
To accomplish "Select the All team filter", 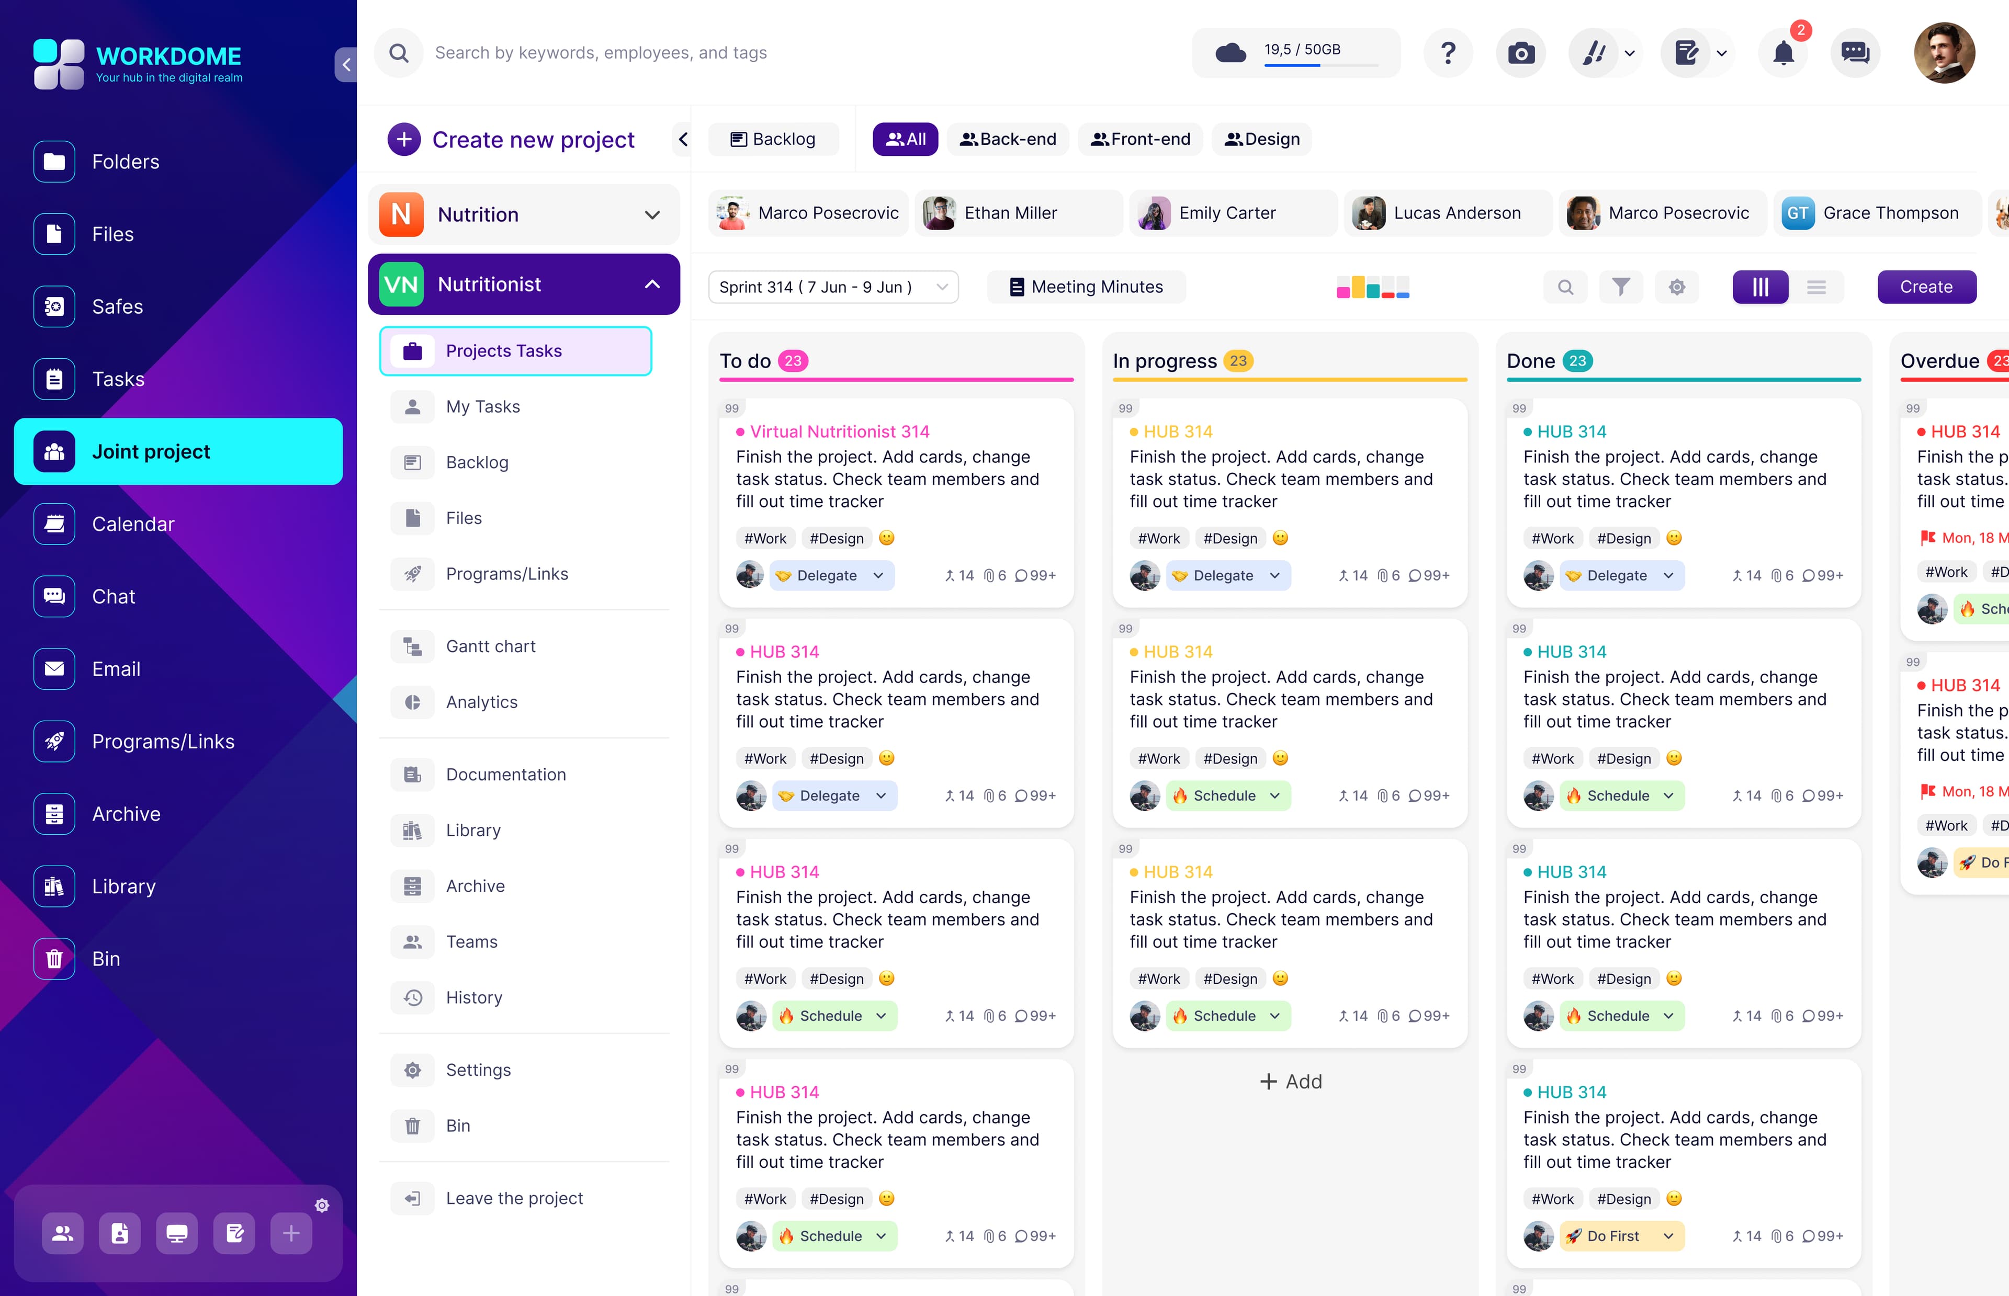I will point(905,139).
